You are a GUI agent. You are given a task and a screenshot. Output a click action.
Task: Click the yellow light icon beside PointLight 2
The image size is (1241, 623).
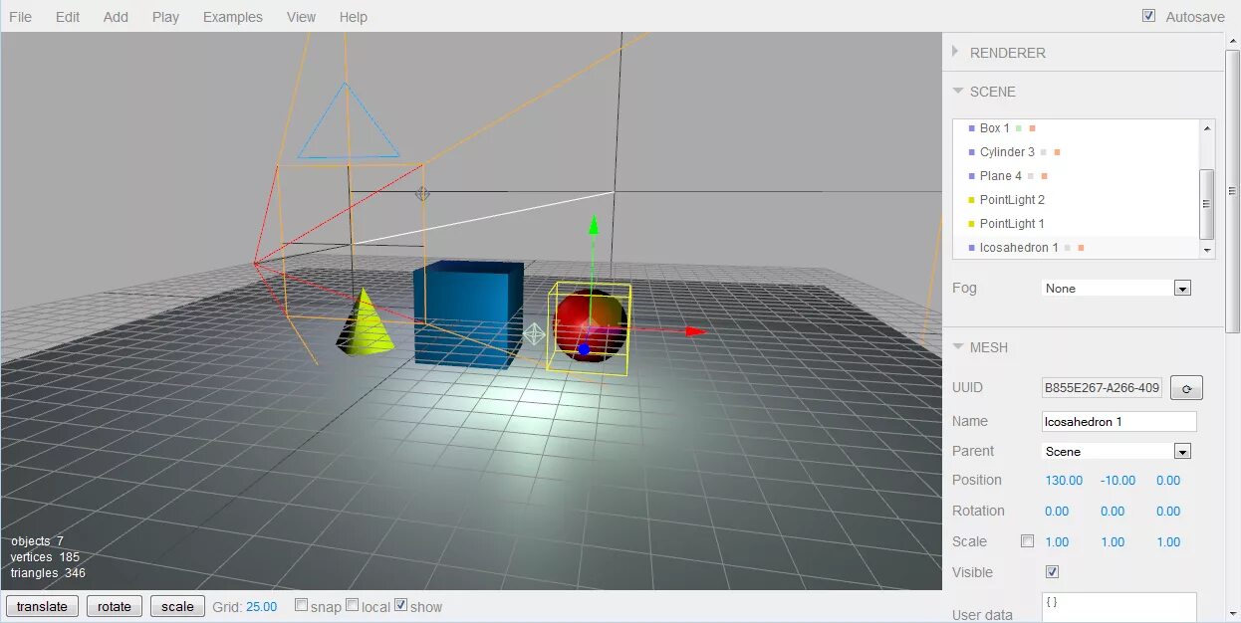coord(971,200)
